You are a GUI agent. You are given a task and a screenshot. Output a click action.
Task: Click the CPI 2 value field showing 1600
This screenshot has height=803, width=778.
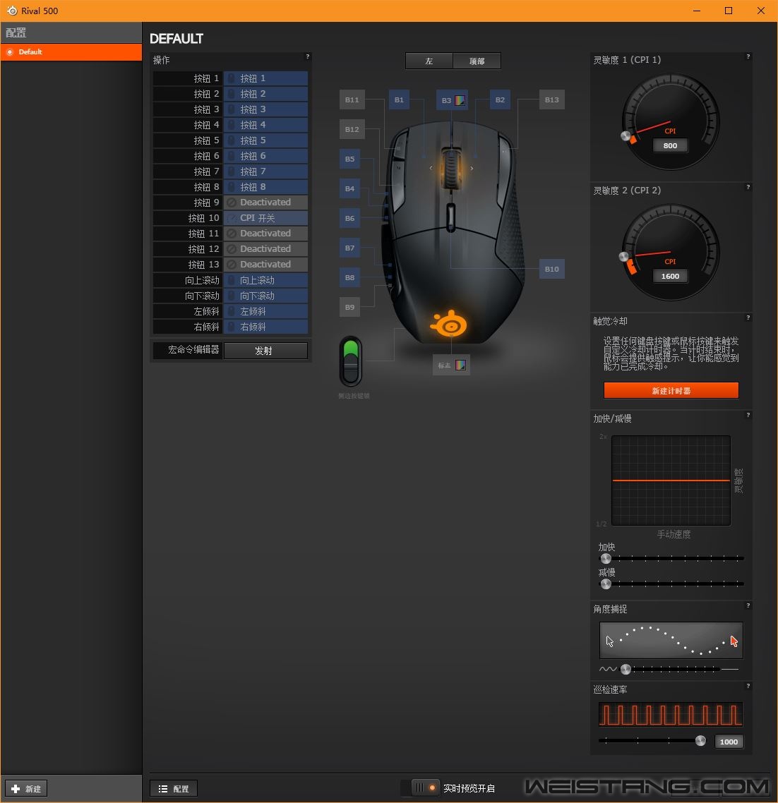[671, 276]
